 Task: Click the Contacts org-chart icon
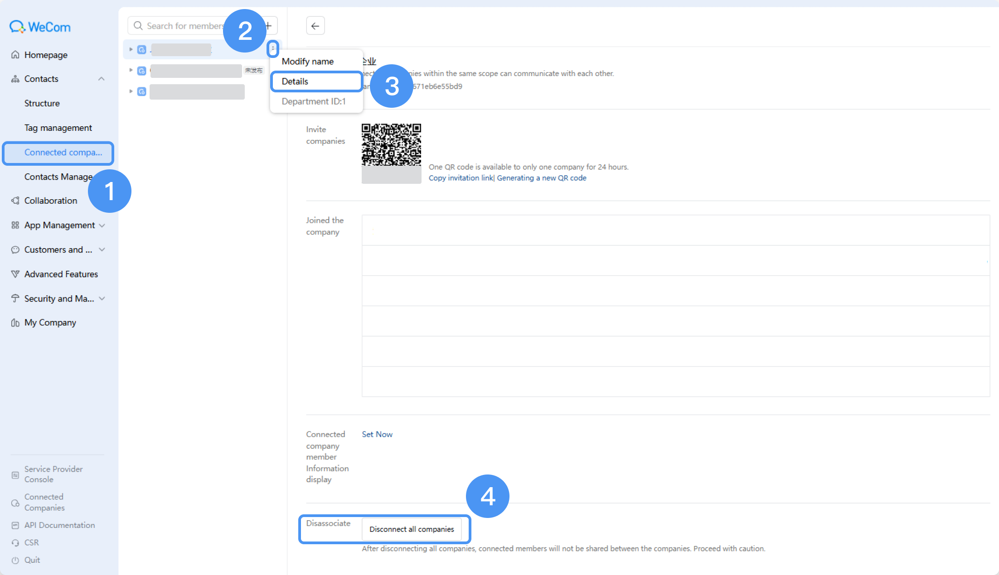(15, 79)
